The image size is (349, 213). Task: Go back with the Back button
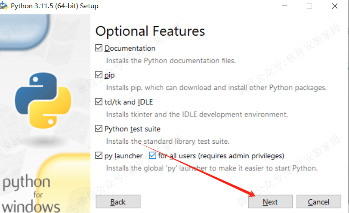click(118, 202)
